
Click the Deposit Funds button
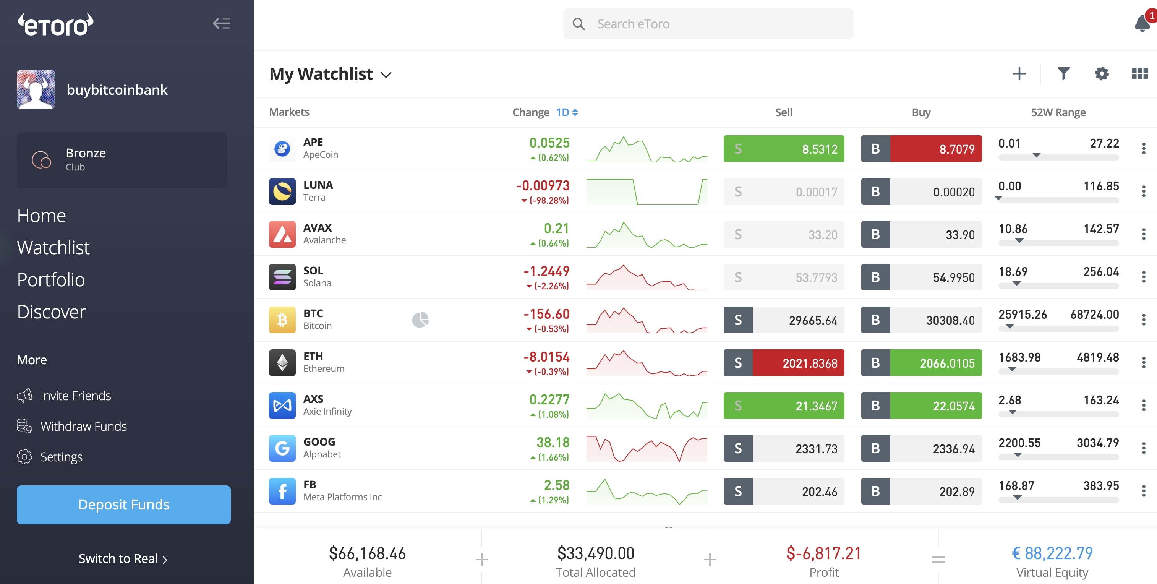pyautogui.click(x=123, y=505)
